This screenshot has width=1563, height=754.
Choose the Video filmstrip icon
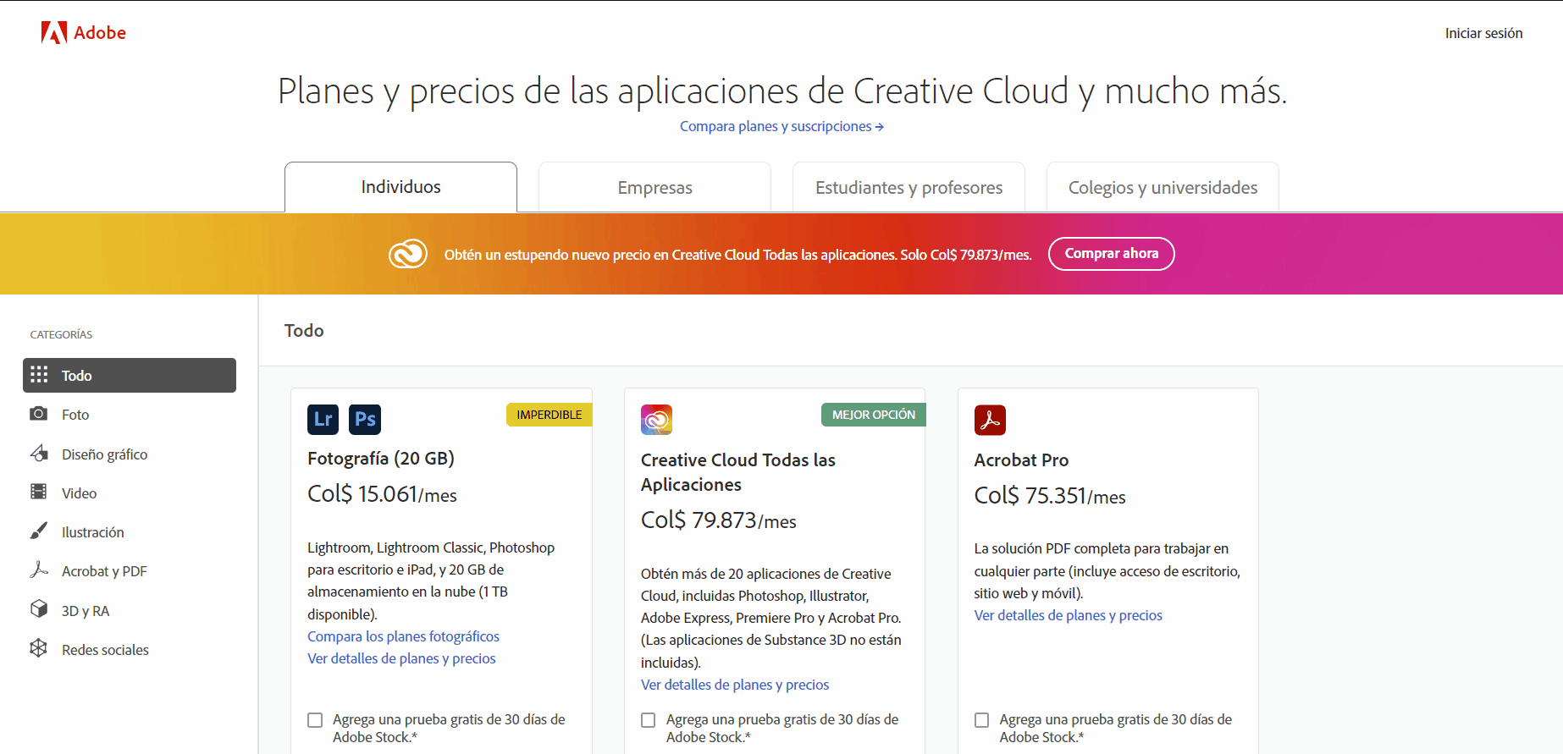pyautogui.click(x=39, y=492)
